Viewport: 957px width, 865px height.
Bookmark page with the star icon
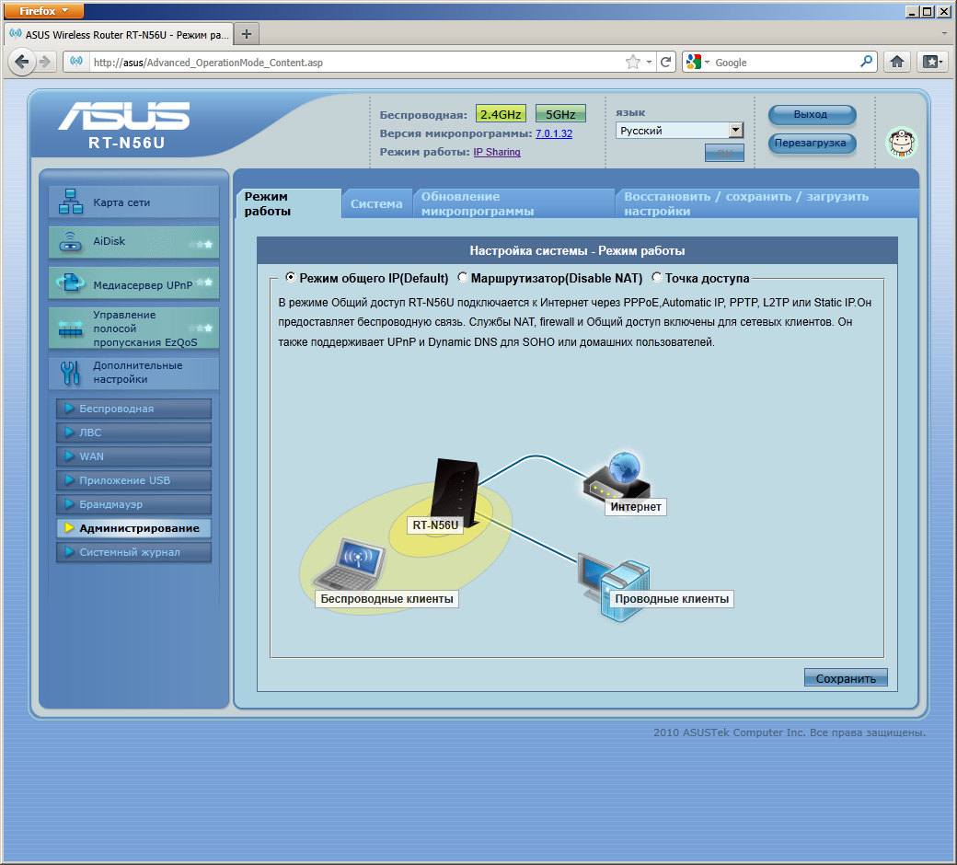[x=633, y=62]
